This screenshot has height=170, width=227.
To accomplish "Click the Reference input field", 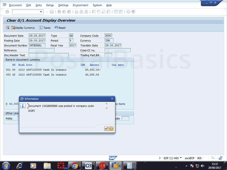I will [41, 50].
